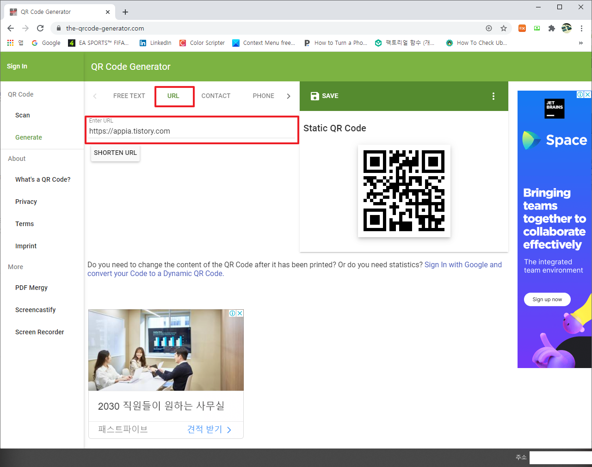Click the ad info icon on the office ad
Screen dimensions: 592x467
[233, 313]
